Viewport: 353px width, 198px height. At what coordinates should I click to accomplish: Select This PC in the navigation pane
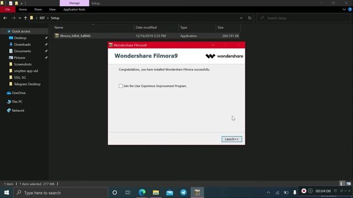(17, 102)
